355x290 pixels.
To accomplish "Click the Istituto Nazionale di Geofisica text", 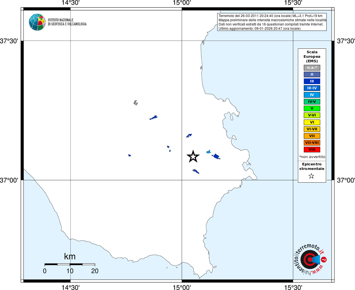I will click(67, 22).
